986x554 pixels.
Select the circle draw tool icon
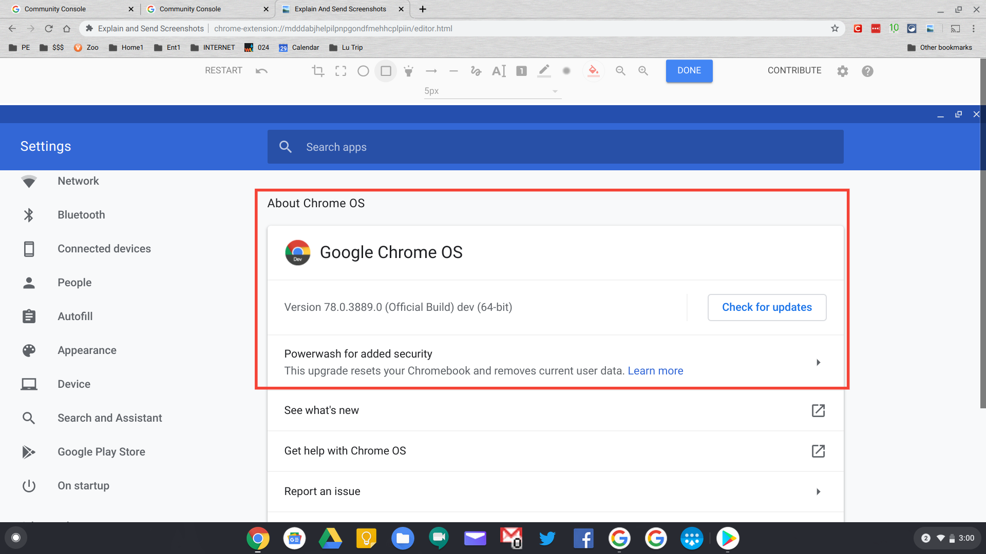point(362,70)
